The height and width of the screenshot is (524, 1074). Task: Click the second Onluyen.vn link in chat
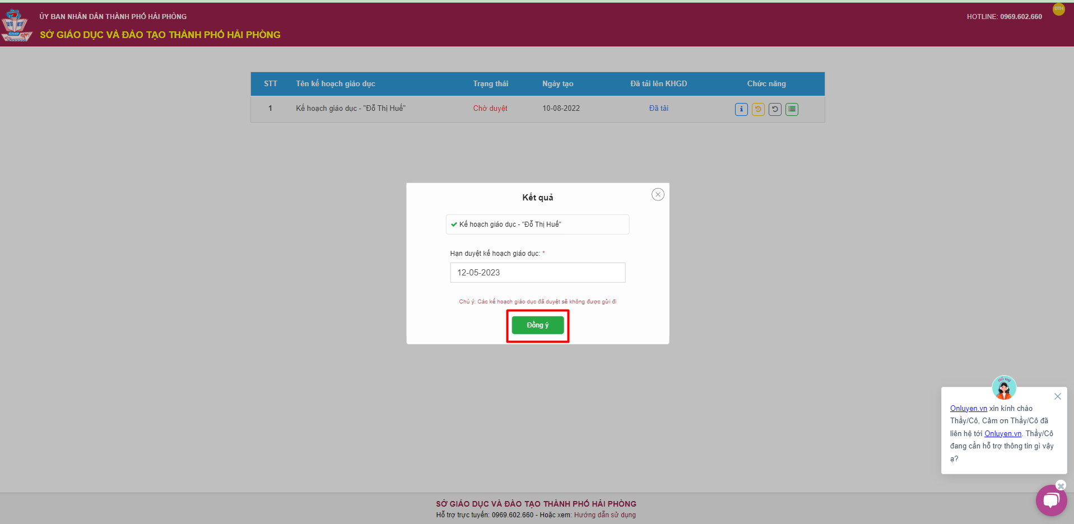click(x=1002, y=433)
